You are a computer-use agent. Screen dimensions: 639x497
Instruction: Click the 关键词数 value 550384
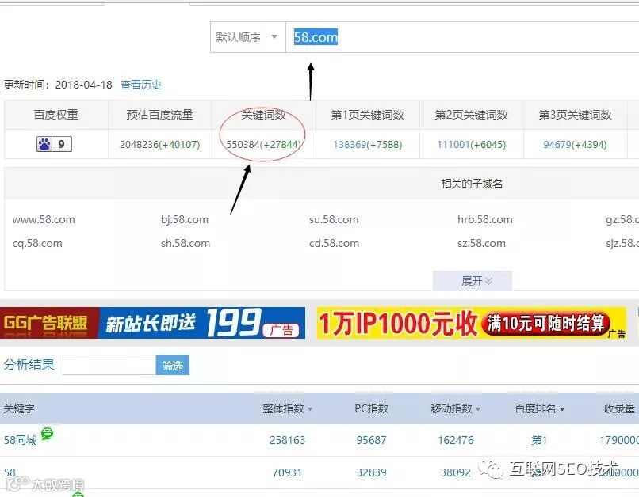coord(243,144)
